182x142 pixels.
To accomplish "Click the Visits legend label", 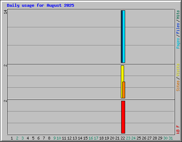I will [178, 70].
